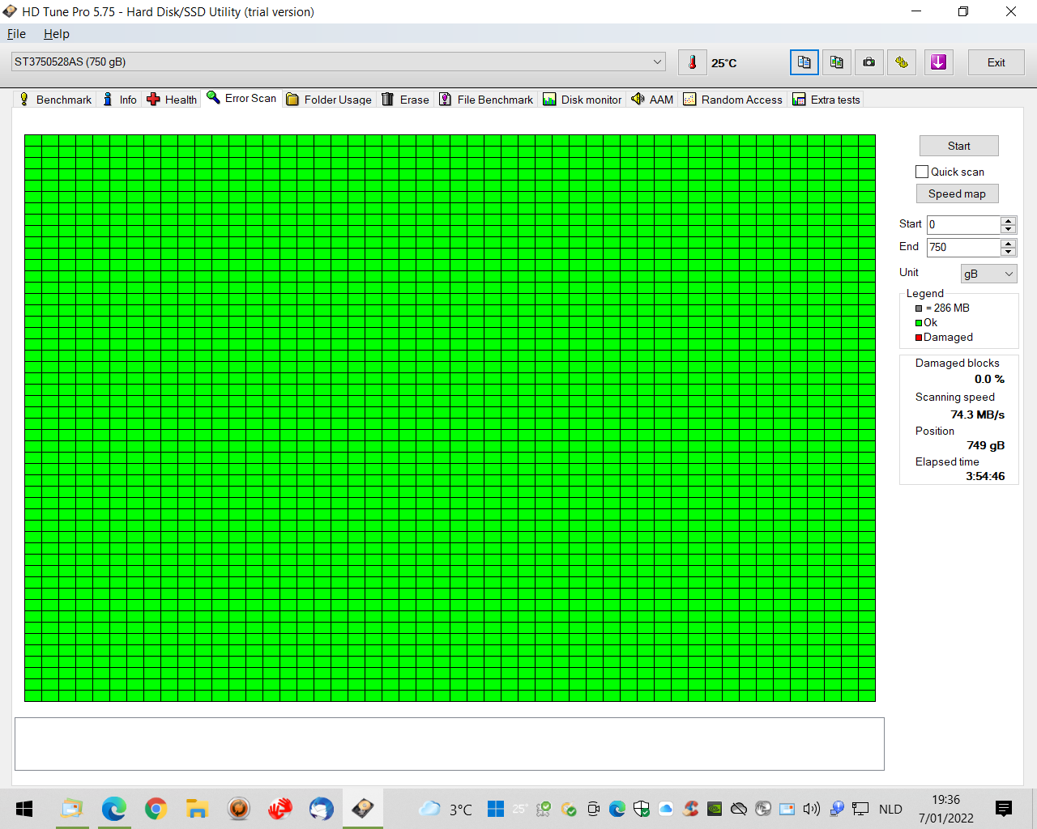The width and height of the screenshot is (1037, 829).
Task: Click the End value input field
Action: coord(963,247)
